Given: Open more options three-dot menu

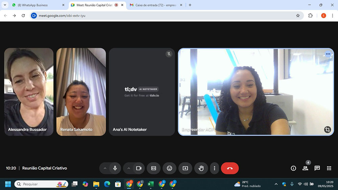Looking at the screenshot, I should 214,168.
